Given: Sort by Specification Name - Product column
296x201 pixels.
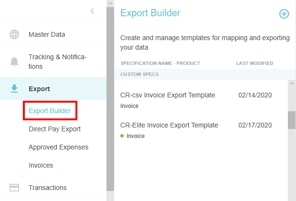Looking at the screenshot, I should tap(160, 63).
